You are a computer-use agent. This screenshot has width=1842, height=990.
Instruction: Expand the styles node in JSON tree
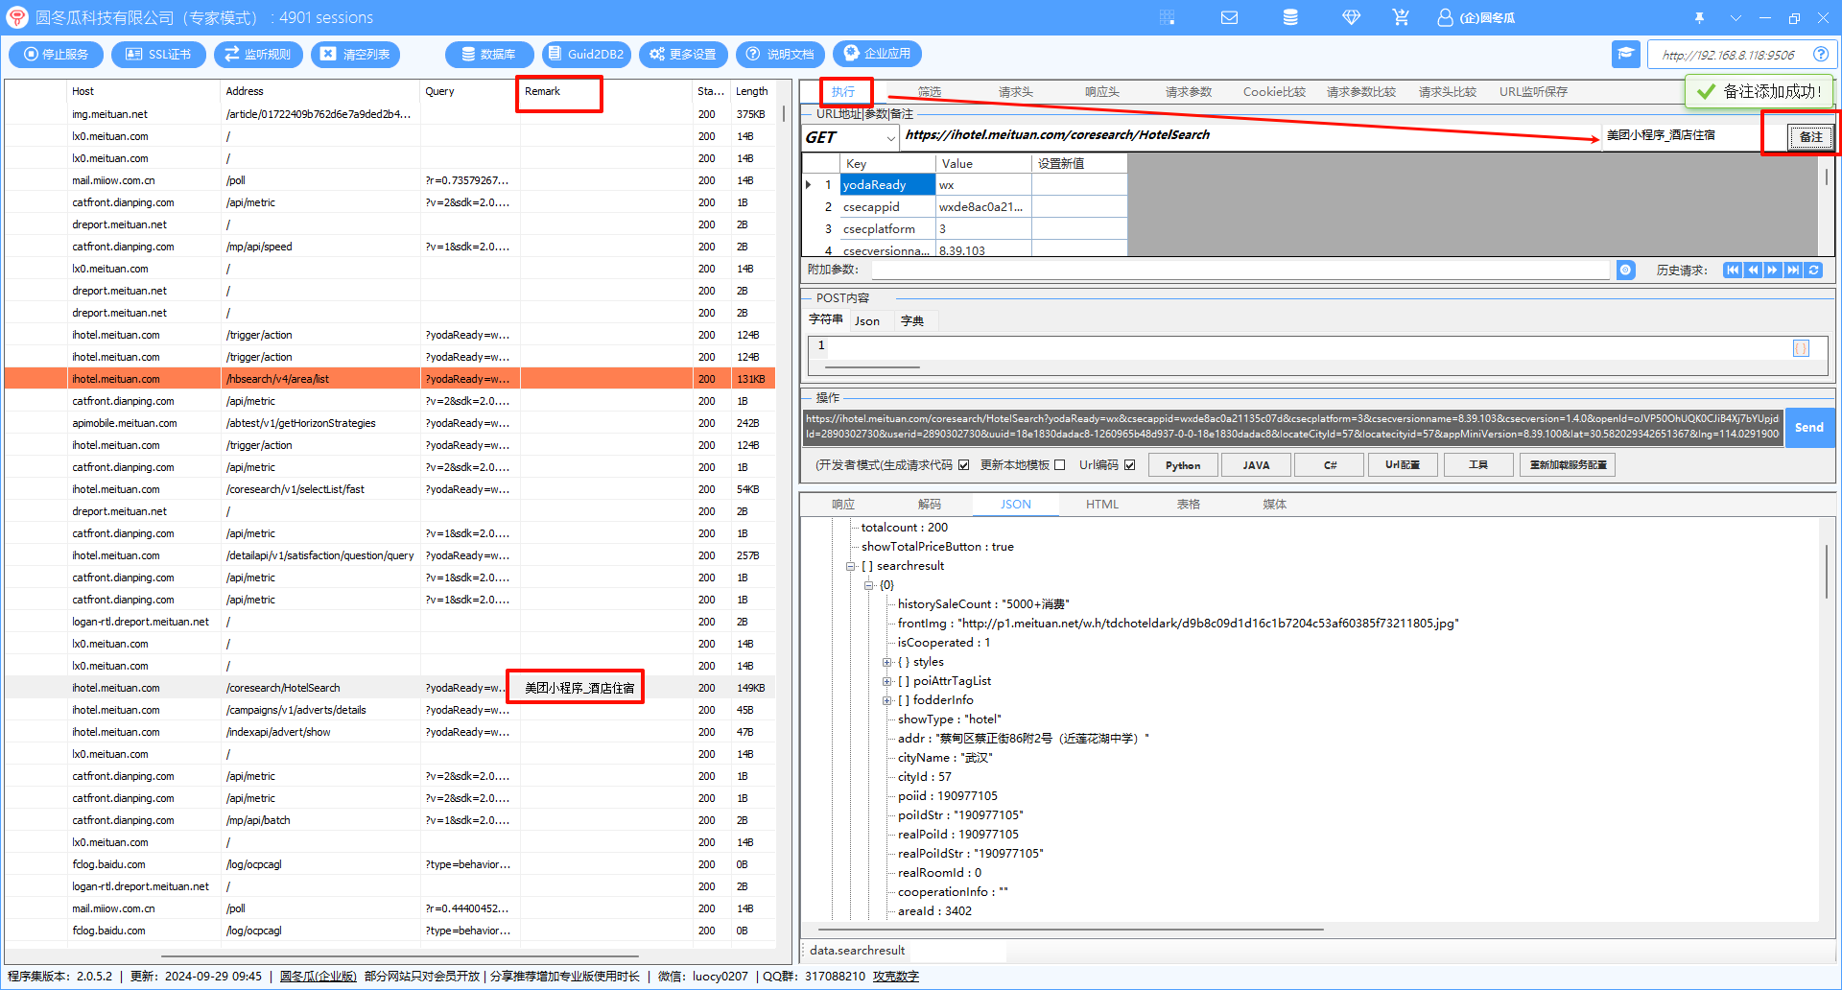(x=886, y=662)
